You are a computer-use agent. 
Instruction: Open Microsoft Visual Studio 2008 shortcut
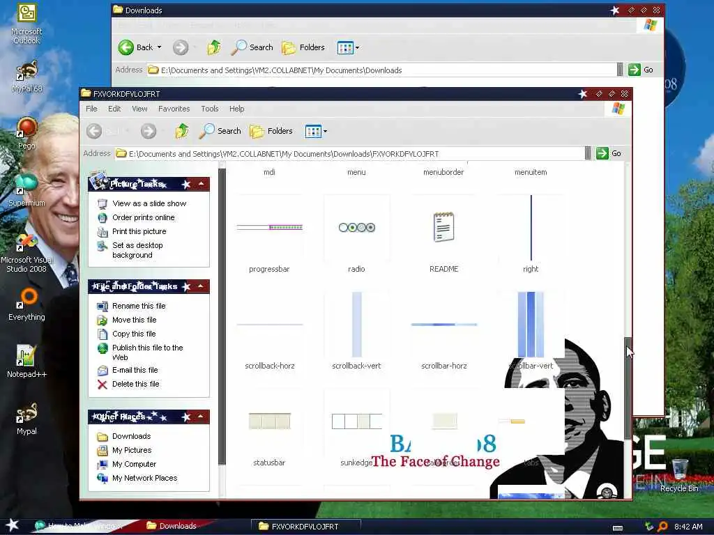tap(26, 253)
